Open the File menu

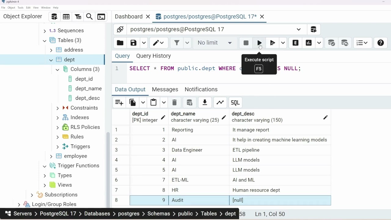(x=3, y=8)
